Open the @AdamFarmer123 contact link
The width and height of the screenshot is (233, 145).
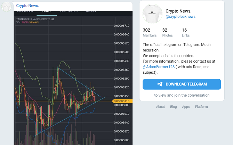pyautogui.click(x=159, y=67)
